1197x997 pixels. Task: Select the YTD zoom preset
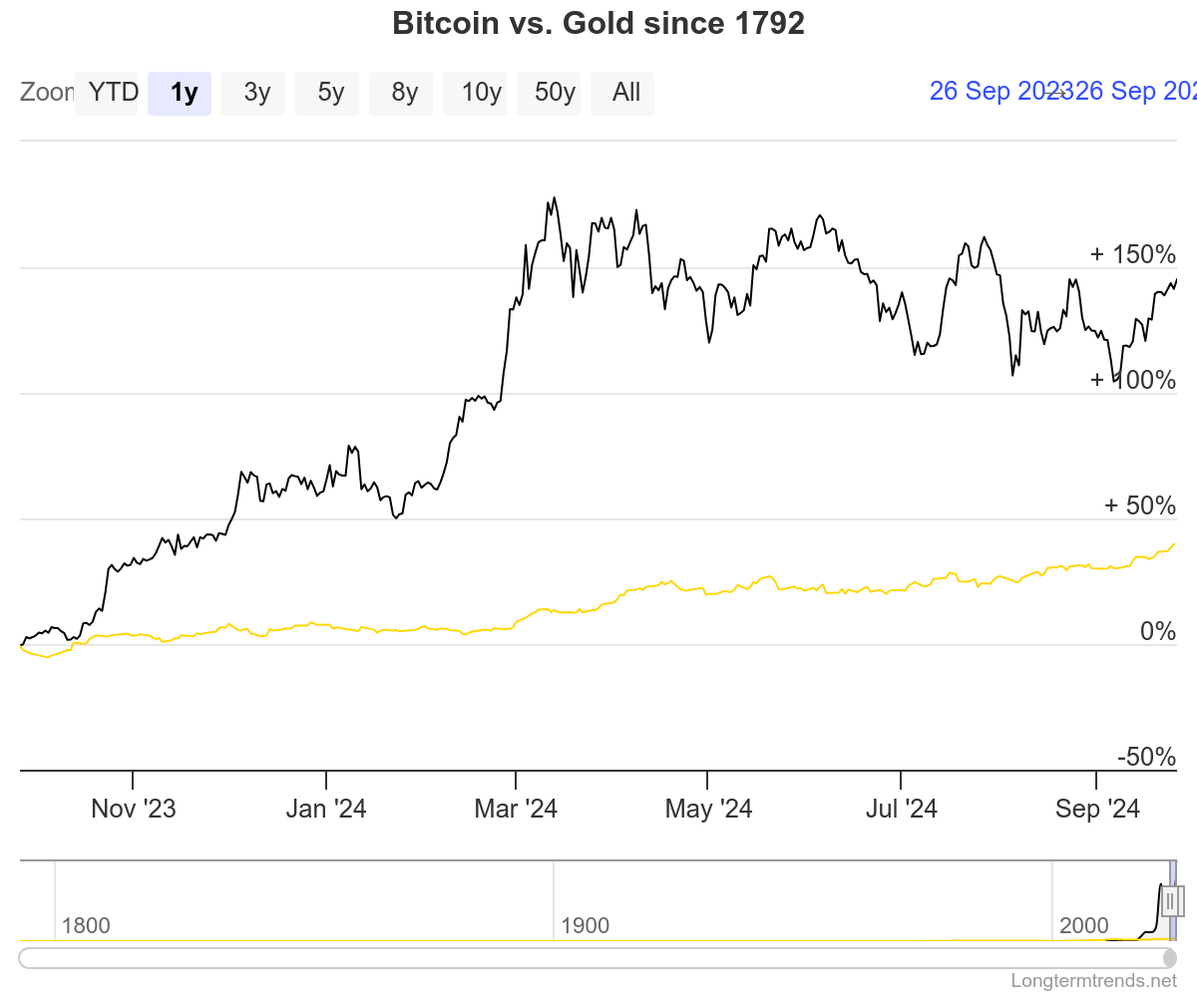(x=106, y=92)
